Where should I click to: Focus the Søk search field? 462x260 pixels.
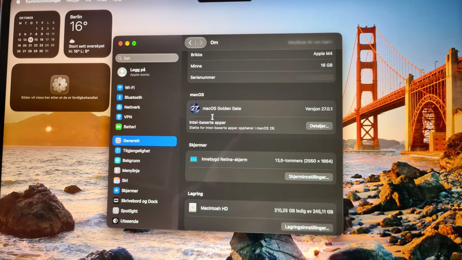coord(147,58)
